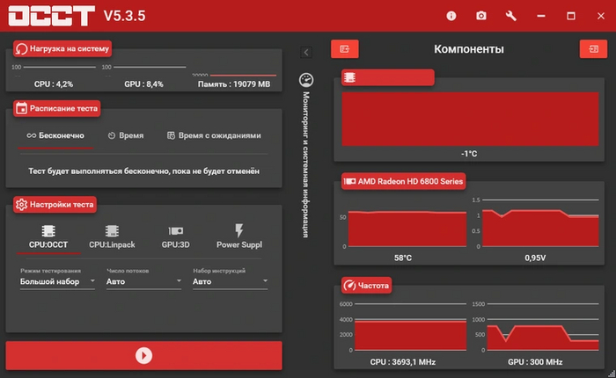The image size is (616, 378).
Task: Minimize the OCCT window
Action: tap(541, 16)
